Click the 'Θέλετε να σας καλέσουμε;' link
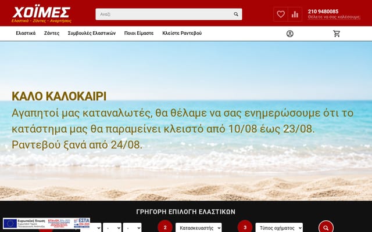Screen dimensions: 372x232 334,17
